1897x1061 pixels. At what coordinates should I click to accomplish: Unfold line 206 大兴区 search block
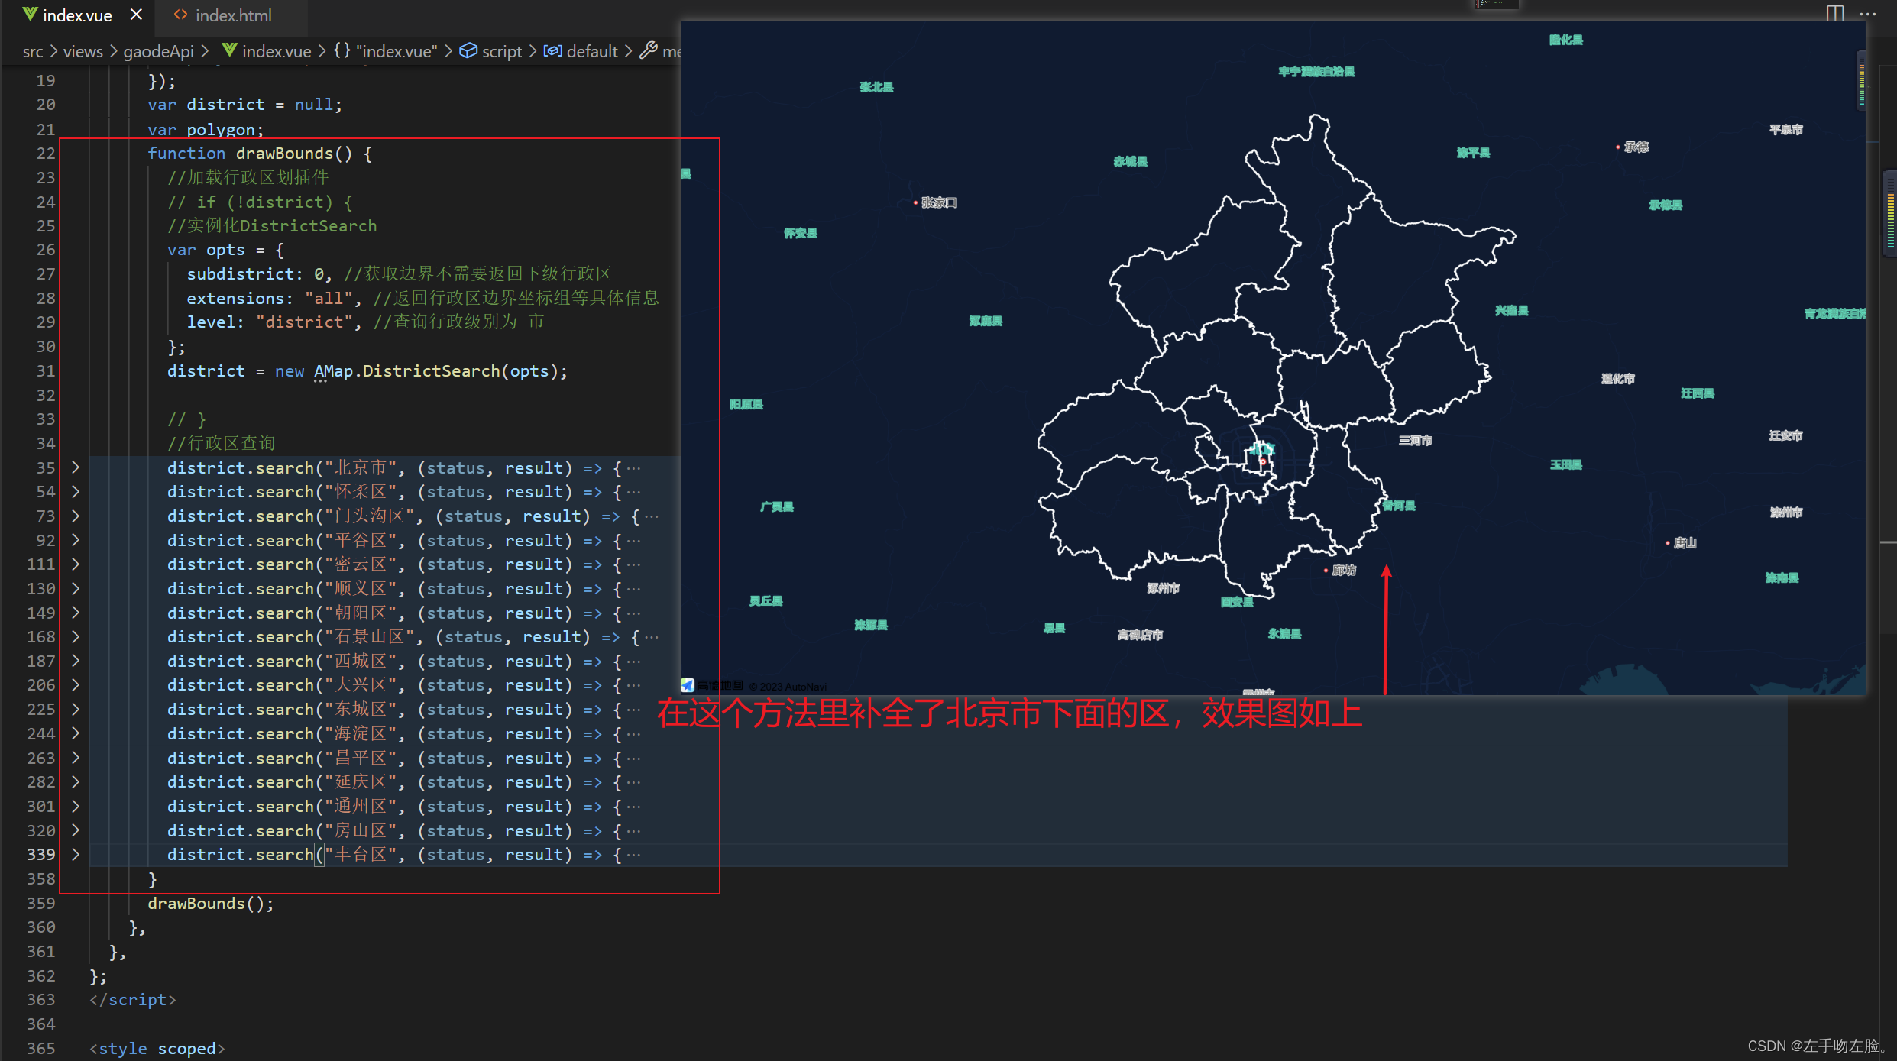75,685
